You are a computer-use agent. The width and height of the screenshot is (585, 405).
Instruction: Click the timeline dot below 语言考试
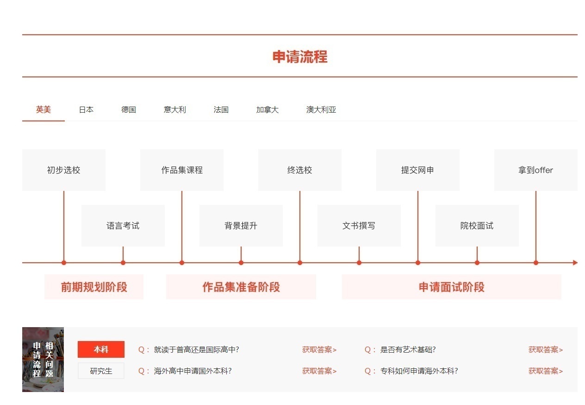coord(123,263)
